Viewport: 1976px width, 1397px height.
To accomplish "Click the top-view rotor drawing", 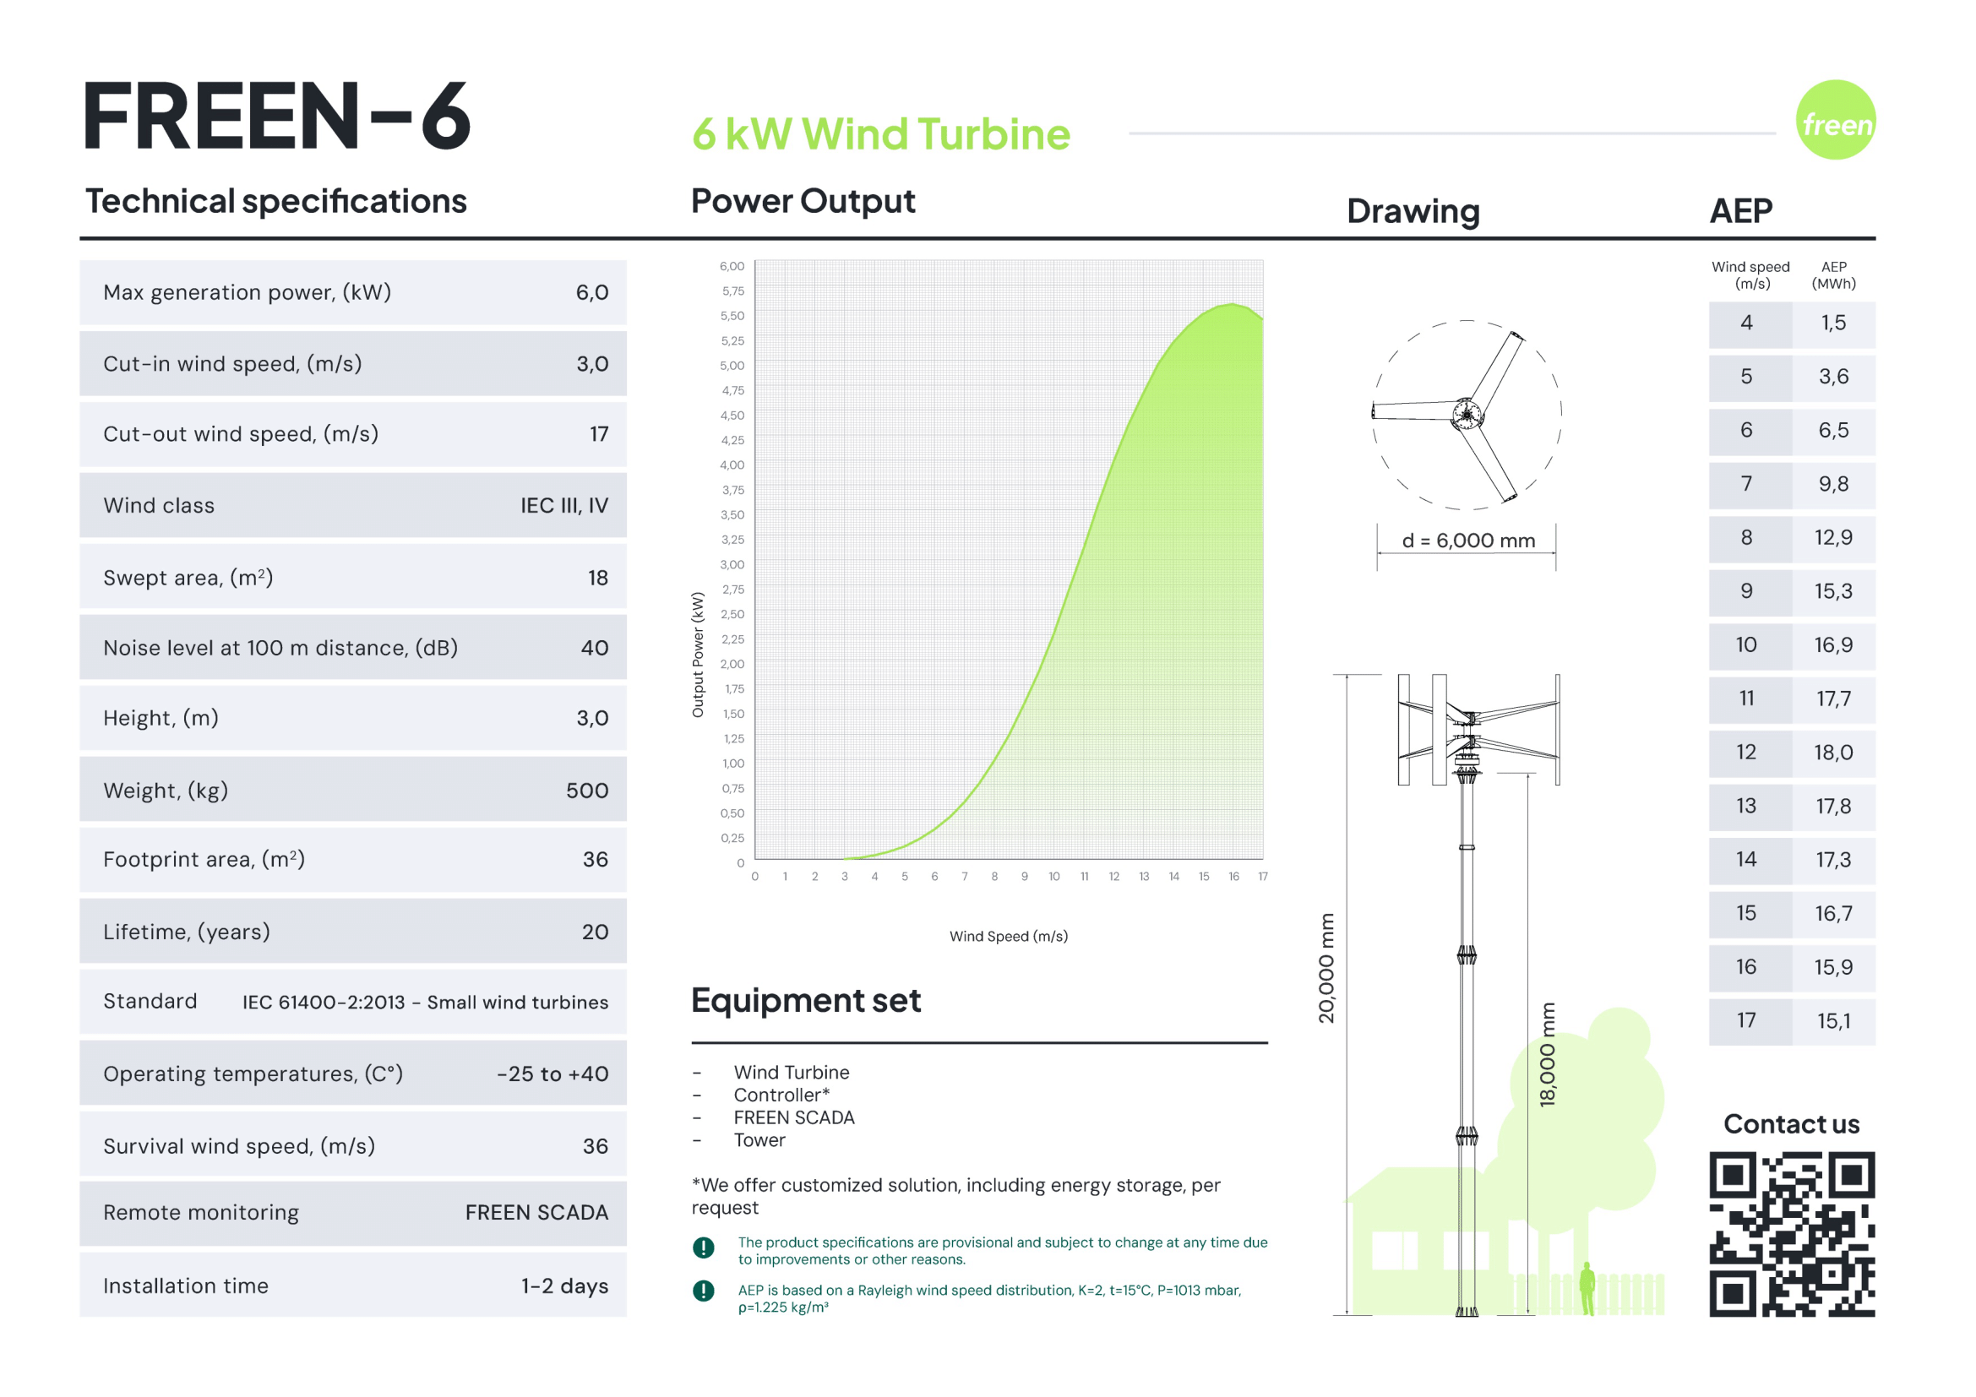I will (x=1466, y=415).
